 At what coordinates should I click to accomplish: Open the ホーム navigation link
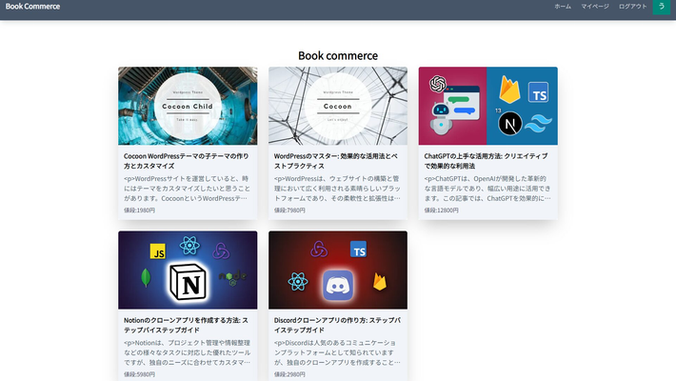tap(563, 7)
